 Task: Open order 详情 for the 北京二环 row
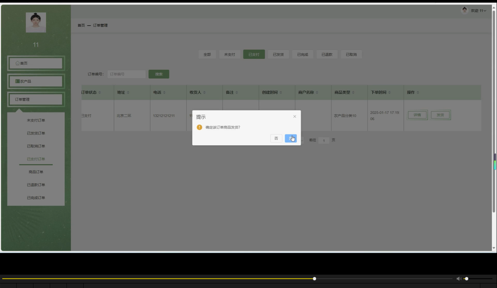pos(417,115)
